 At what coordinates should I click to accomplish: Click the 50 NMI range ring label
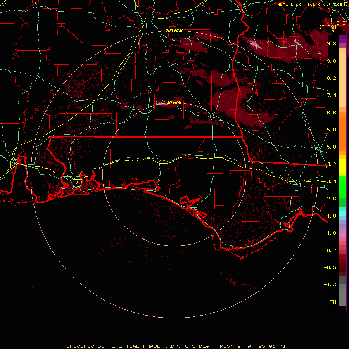pyautogui.click(x=174, y=102)
